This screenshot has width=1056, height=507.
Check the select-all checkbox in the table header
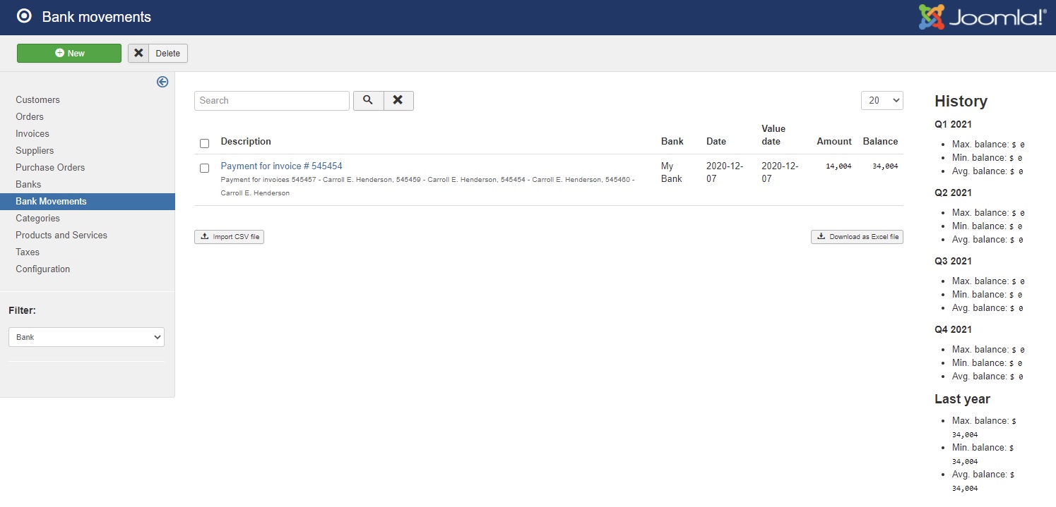[204, 142]
